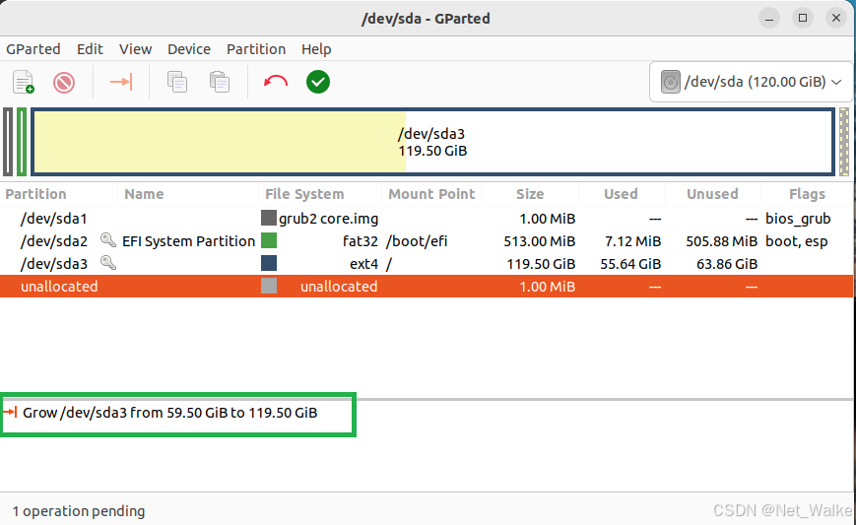856x525 pixels.
Task: Click the 119.50 GiB size cell for /dev/sda3
Action: tap(541, 264)
